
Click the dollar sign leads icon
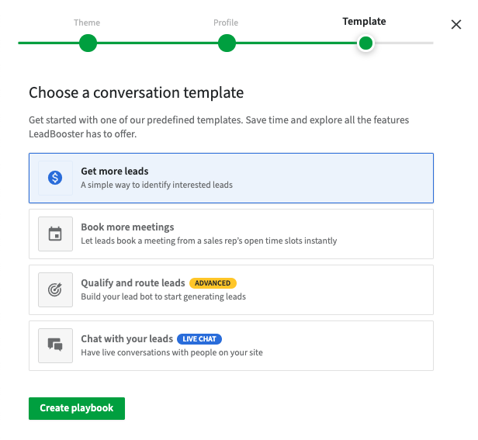[55, 178]
